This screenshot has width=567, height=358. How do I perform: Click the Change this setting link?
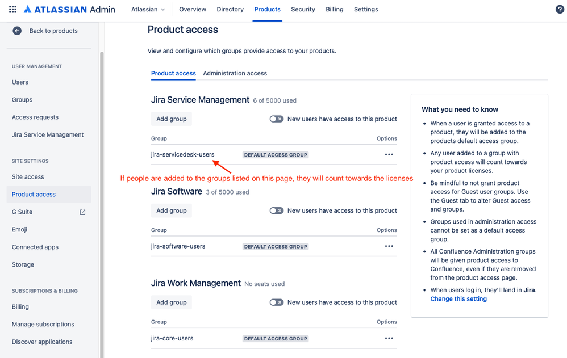[x=458, y=299]
